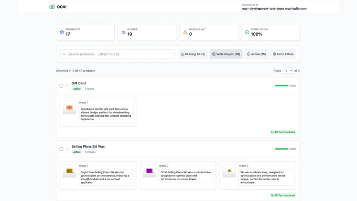This screenshot has width=357, height=201.
Task: Click the search magnifier icon
Action: pos(64,54)
